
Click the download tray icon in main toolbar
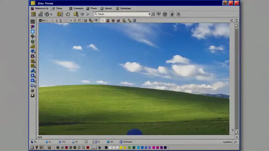(172, 14)
